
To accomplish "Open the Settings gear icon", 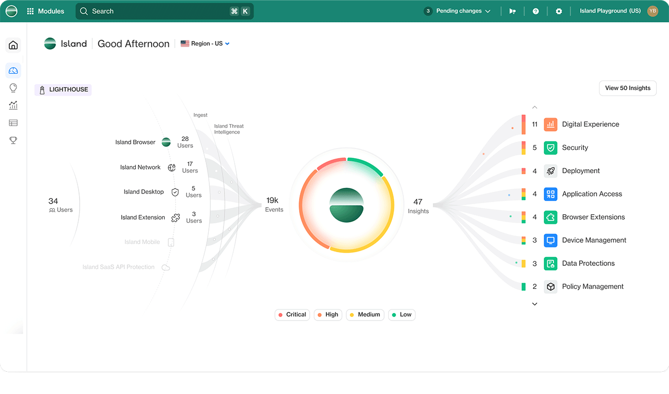I will click(x=559, y=11).
